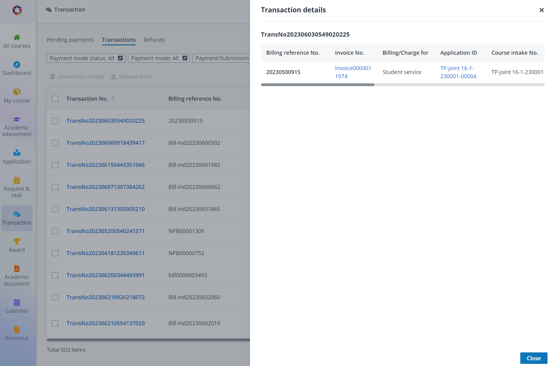Go to the Award page
Image resolution: width=549 pixels, height=366 pixels.
point(17,245)
